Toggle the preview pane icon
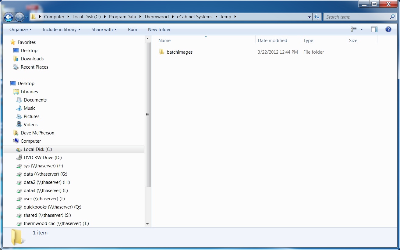400x250 pixels. 374,30
